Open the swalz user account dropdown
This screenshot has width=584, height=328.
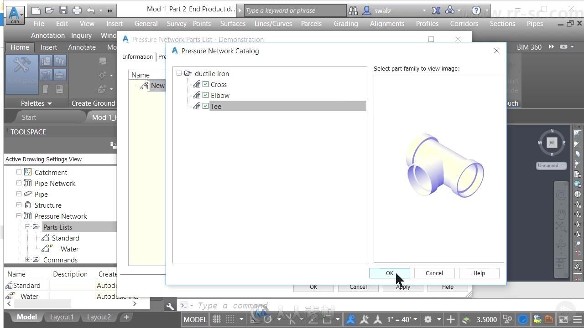point(424,10)
